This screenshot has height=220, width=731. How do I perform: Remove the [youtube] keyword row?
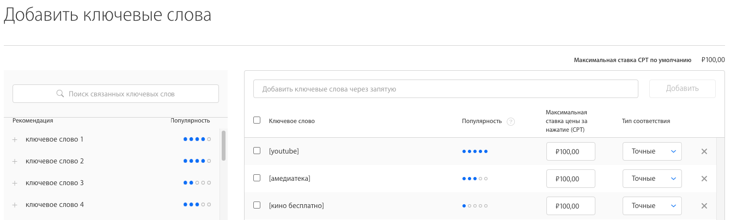[704, 151]
